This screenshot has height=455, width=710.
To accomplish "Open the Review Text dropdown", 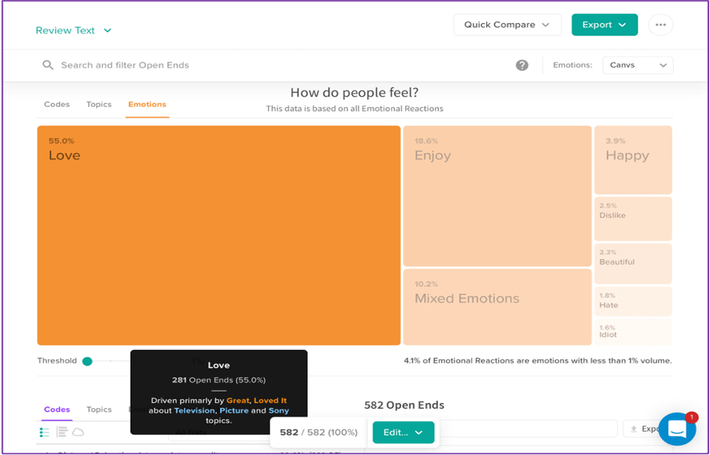I will tap(74, 31).
